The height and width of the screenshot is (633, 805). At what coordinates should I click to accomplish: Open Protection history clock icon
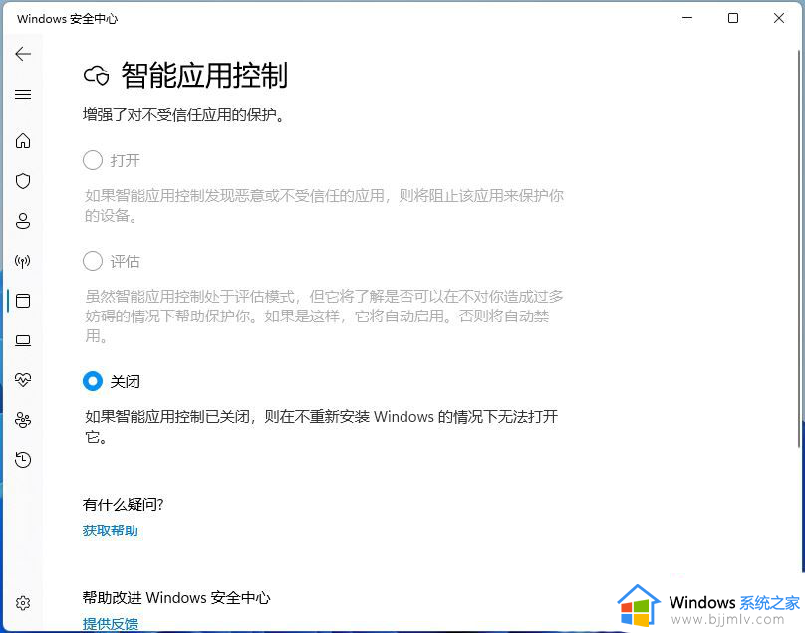[x=23, y=460]
